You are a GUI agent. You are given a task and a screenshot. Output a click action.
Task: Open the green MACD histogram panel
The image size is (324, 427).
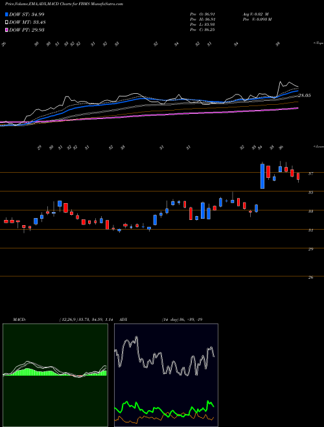tap(55, 375)
